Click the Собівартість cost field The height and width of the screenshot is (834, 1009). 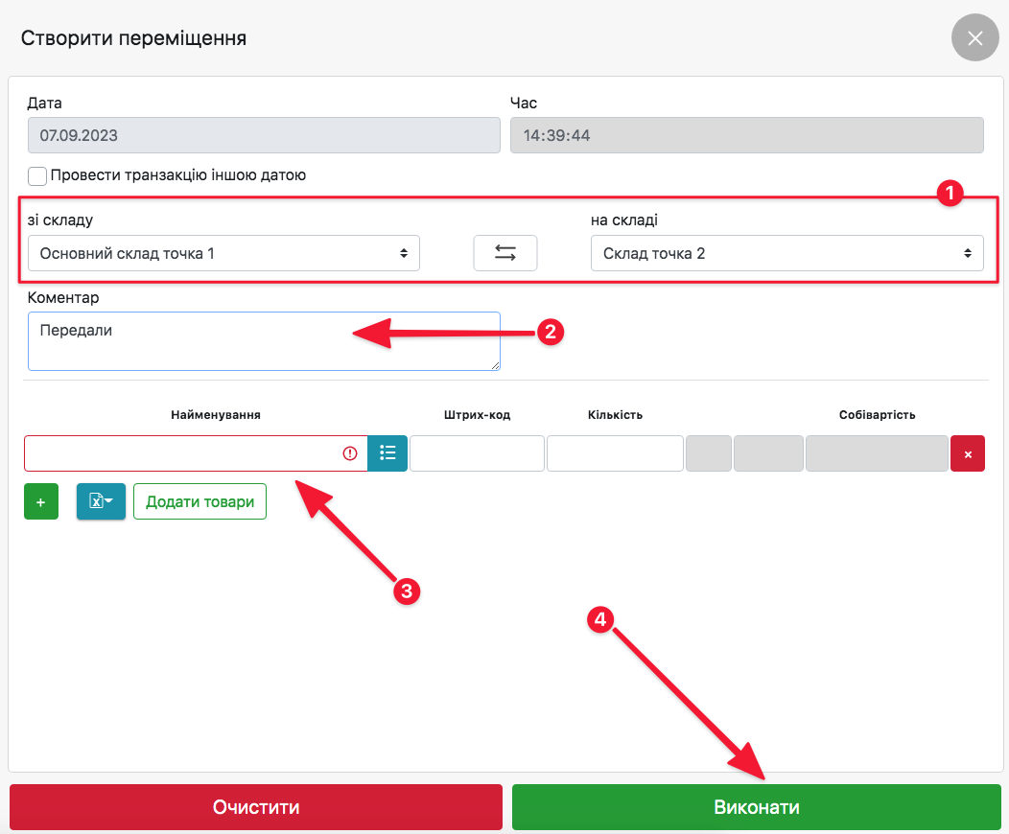[x=877, y=453]
